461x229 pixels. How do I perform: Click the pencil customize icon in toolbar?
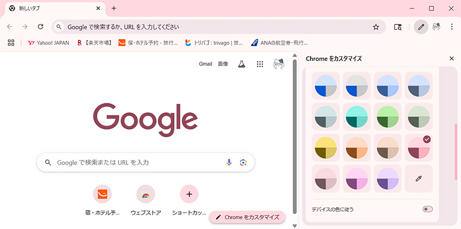point(421,27)
